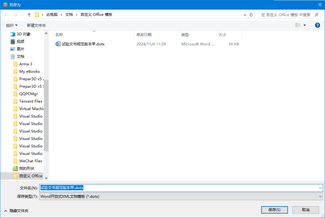Select 3D 对象 in navigation pane
Image resolution: width=325 pixels, height=218 pixels.
pyautogui.click(x=24, y=34)
